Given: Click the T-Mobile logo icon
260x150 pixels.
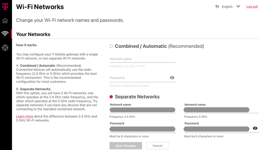Looking at the screenshot, I should pos(5,7).
